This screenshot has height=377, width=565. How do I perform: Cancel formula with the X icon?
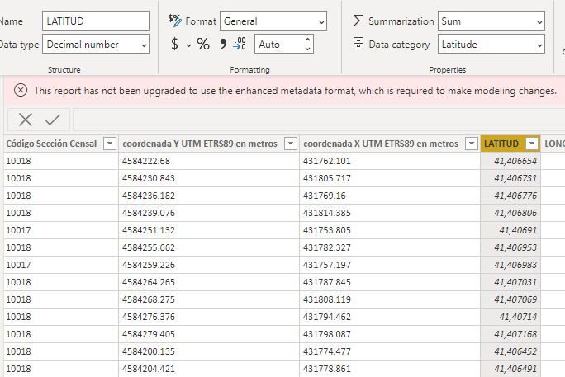click(x=26, y=120)
